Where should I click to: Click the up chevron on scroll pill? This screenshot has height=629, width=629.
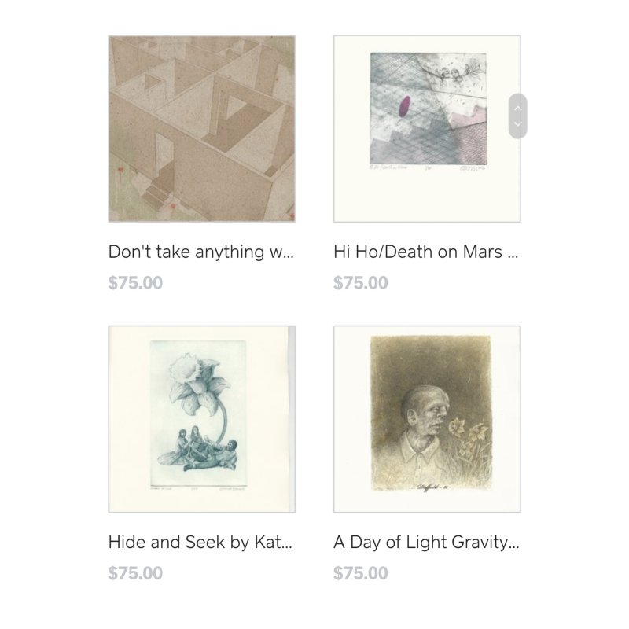pyautogui.click(x=517, y=109)
